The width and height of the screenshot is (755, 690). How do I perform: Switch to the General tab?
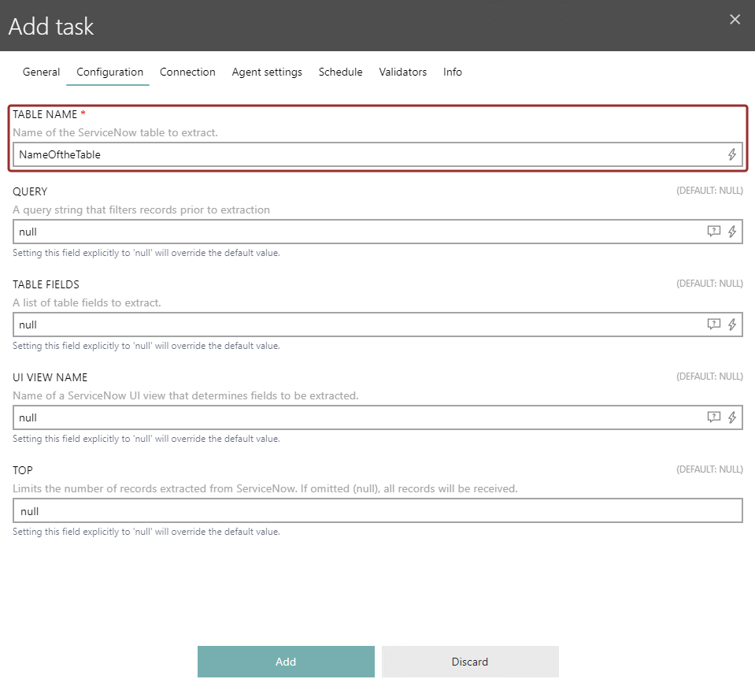[41, 72]
